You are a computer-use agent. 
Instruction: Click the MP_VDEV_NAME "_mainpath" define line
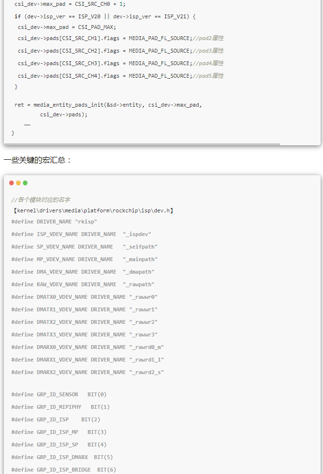84,259
